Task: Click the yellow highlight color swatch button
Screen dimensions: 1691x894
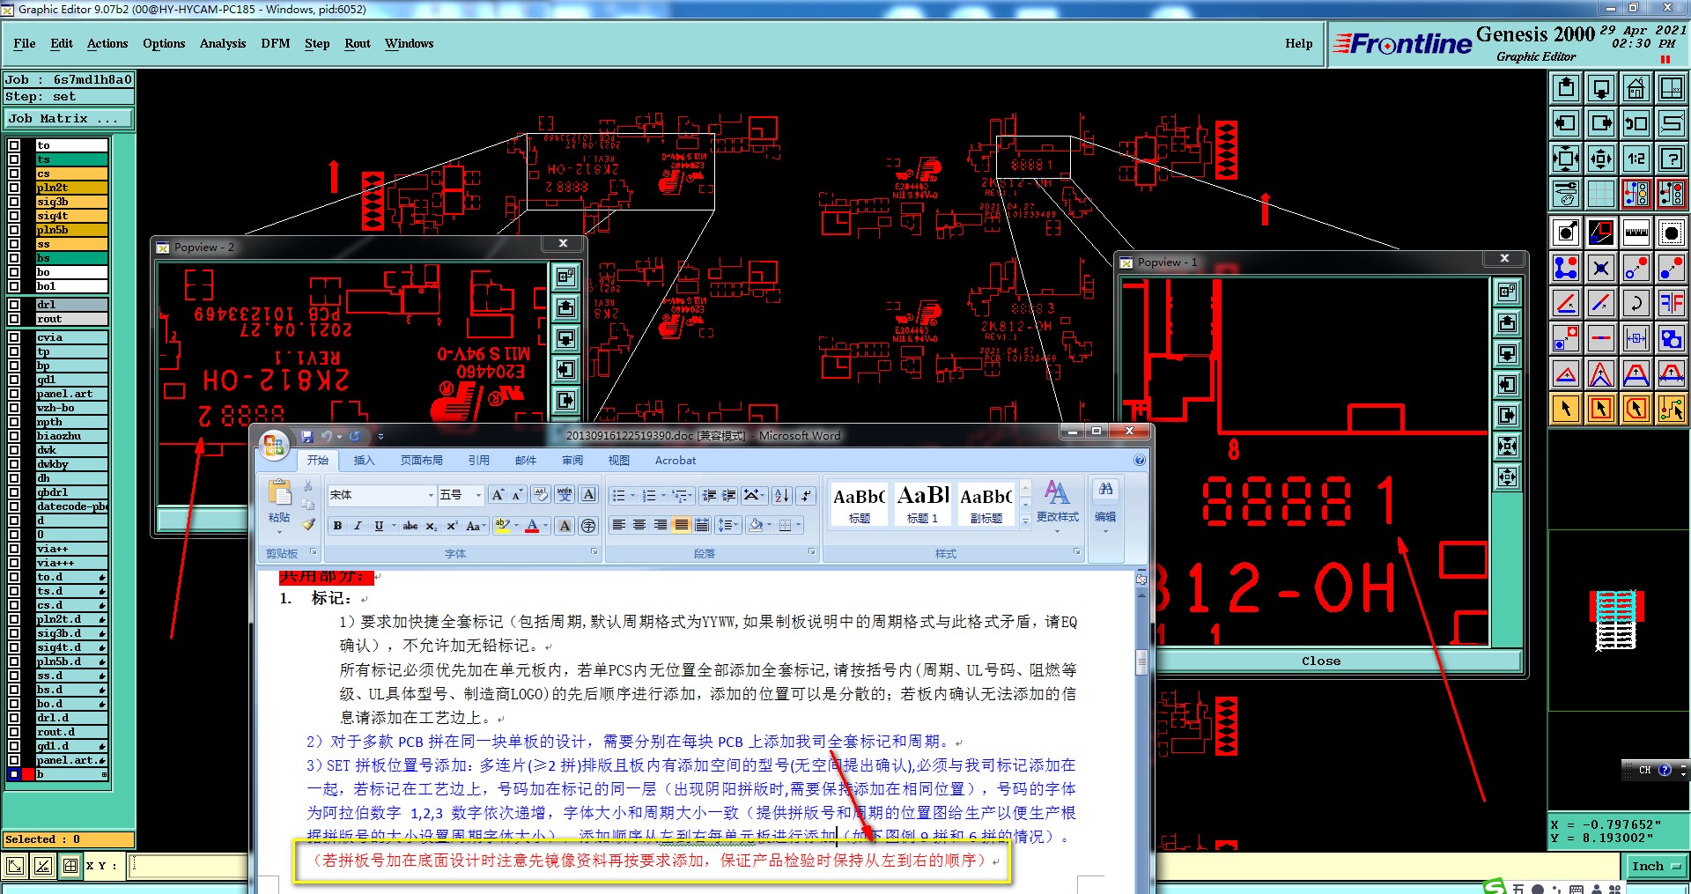Action: pos(502,526)
